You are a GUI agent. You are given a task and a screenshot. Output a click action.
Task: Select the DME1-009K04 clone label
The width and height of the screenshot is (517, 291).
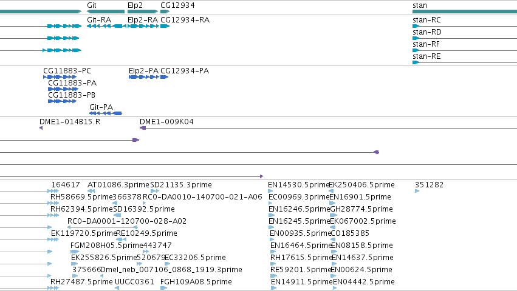pyautogui.click(x=166, y=122)
